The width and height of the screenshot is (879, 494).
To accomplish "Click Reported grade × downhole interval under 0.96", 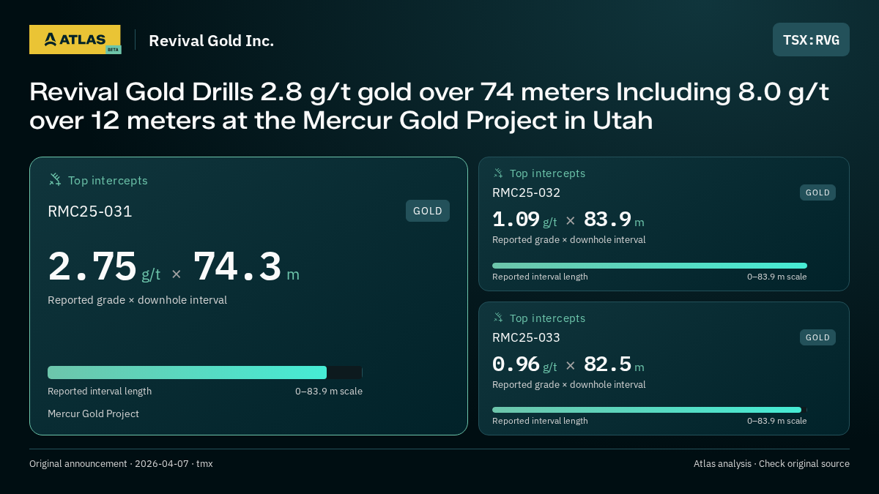I will coord(569,384).
